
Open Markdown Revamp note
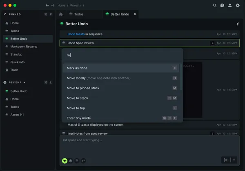tap(28, 47)
